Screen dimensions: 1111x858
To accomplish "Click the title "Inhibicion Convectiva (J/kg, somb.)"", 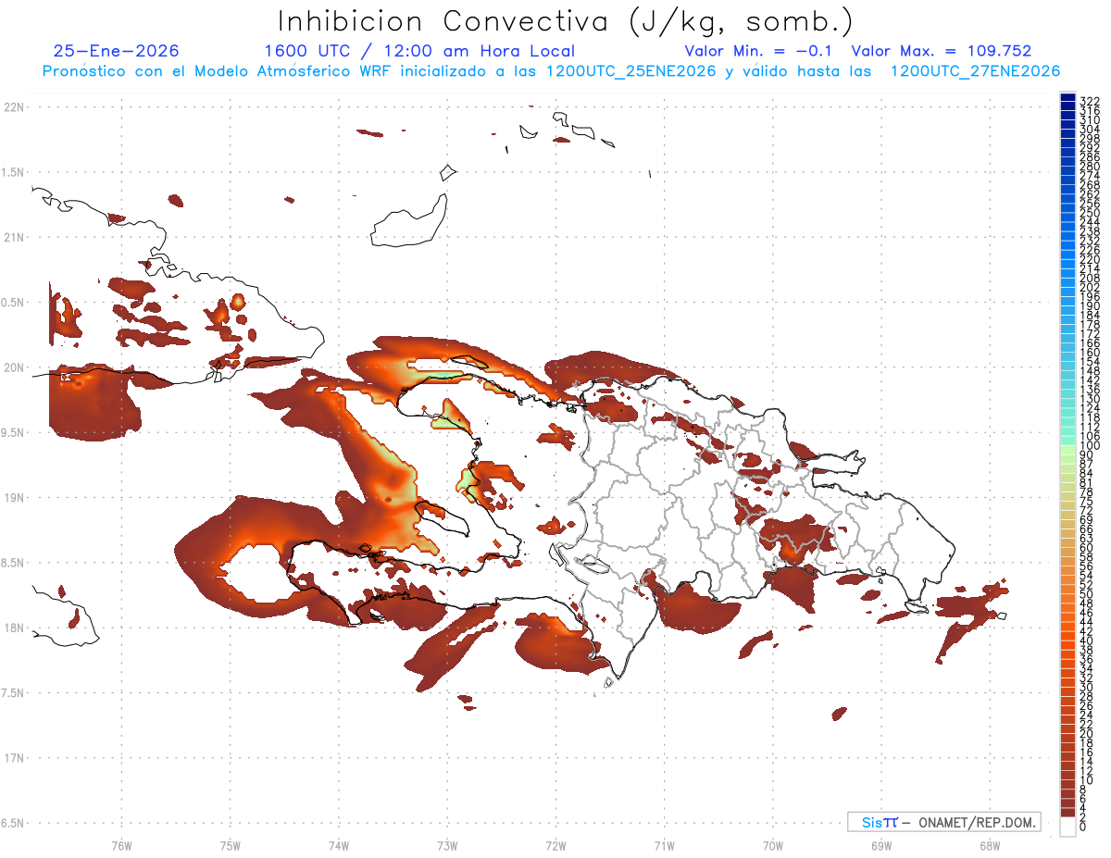I will [566, 21].
